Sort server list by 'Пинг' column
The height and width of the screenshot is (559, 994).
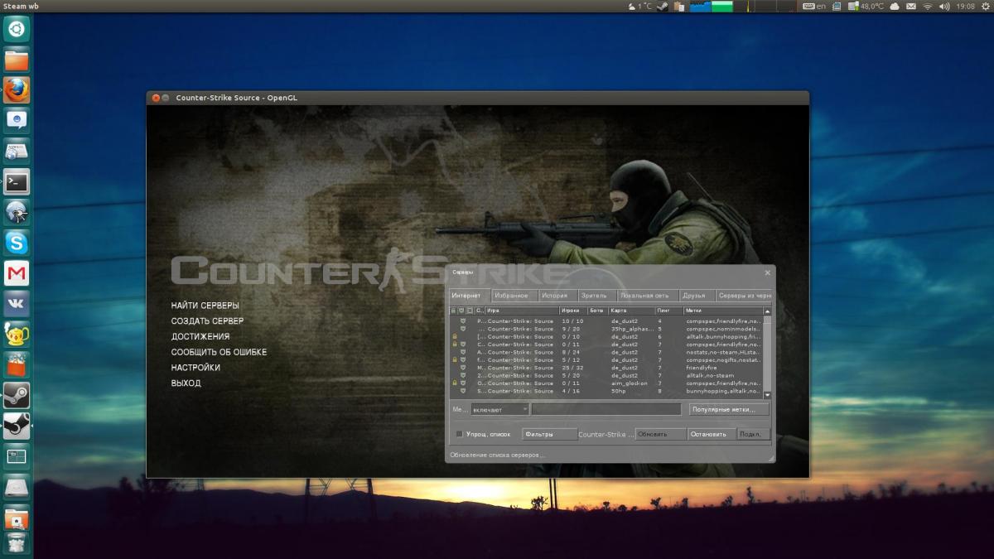click(668, 311)
